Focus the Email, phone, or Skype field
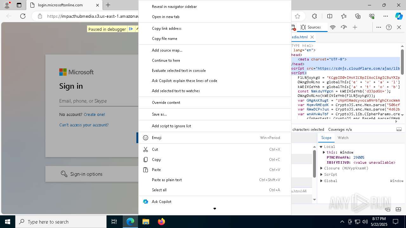The image size is (406, 228). click(99, 101)
